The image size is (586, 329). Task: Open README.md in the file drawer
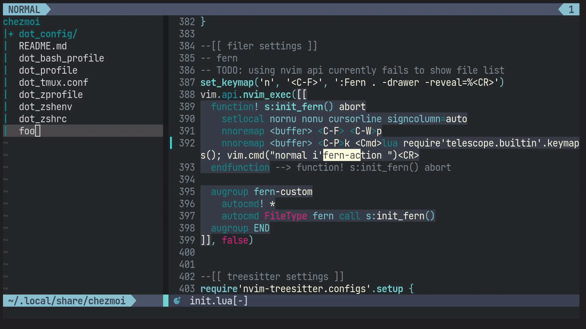(x=42, y=46)
